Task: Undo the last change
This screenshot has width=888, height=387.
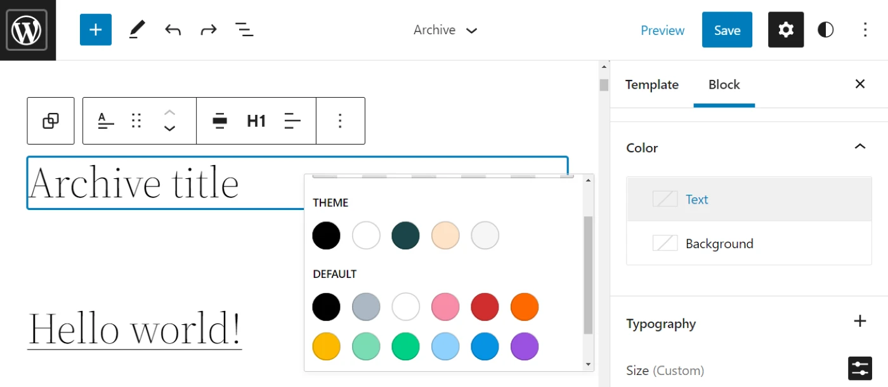Action: pyautogui.click(x=173, y=30)
